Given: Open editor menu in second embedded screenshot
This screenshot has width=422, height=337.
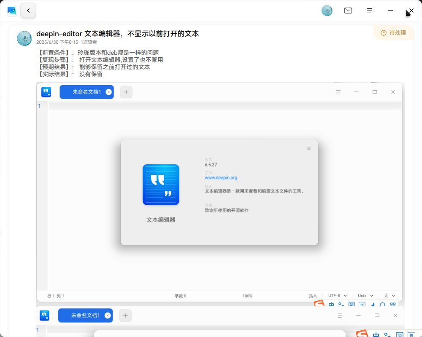Looking at the screenshot, I should pos(340,316).
